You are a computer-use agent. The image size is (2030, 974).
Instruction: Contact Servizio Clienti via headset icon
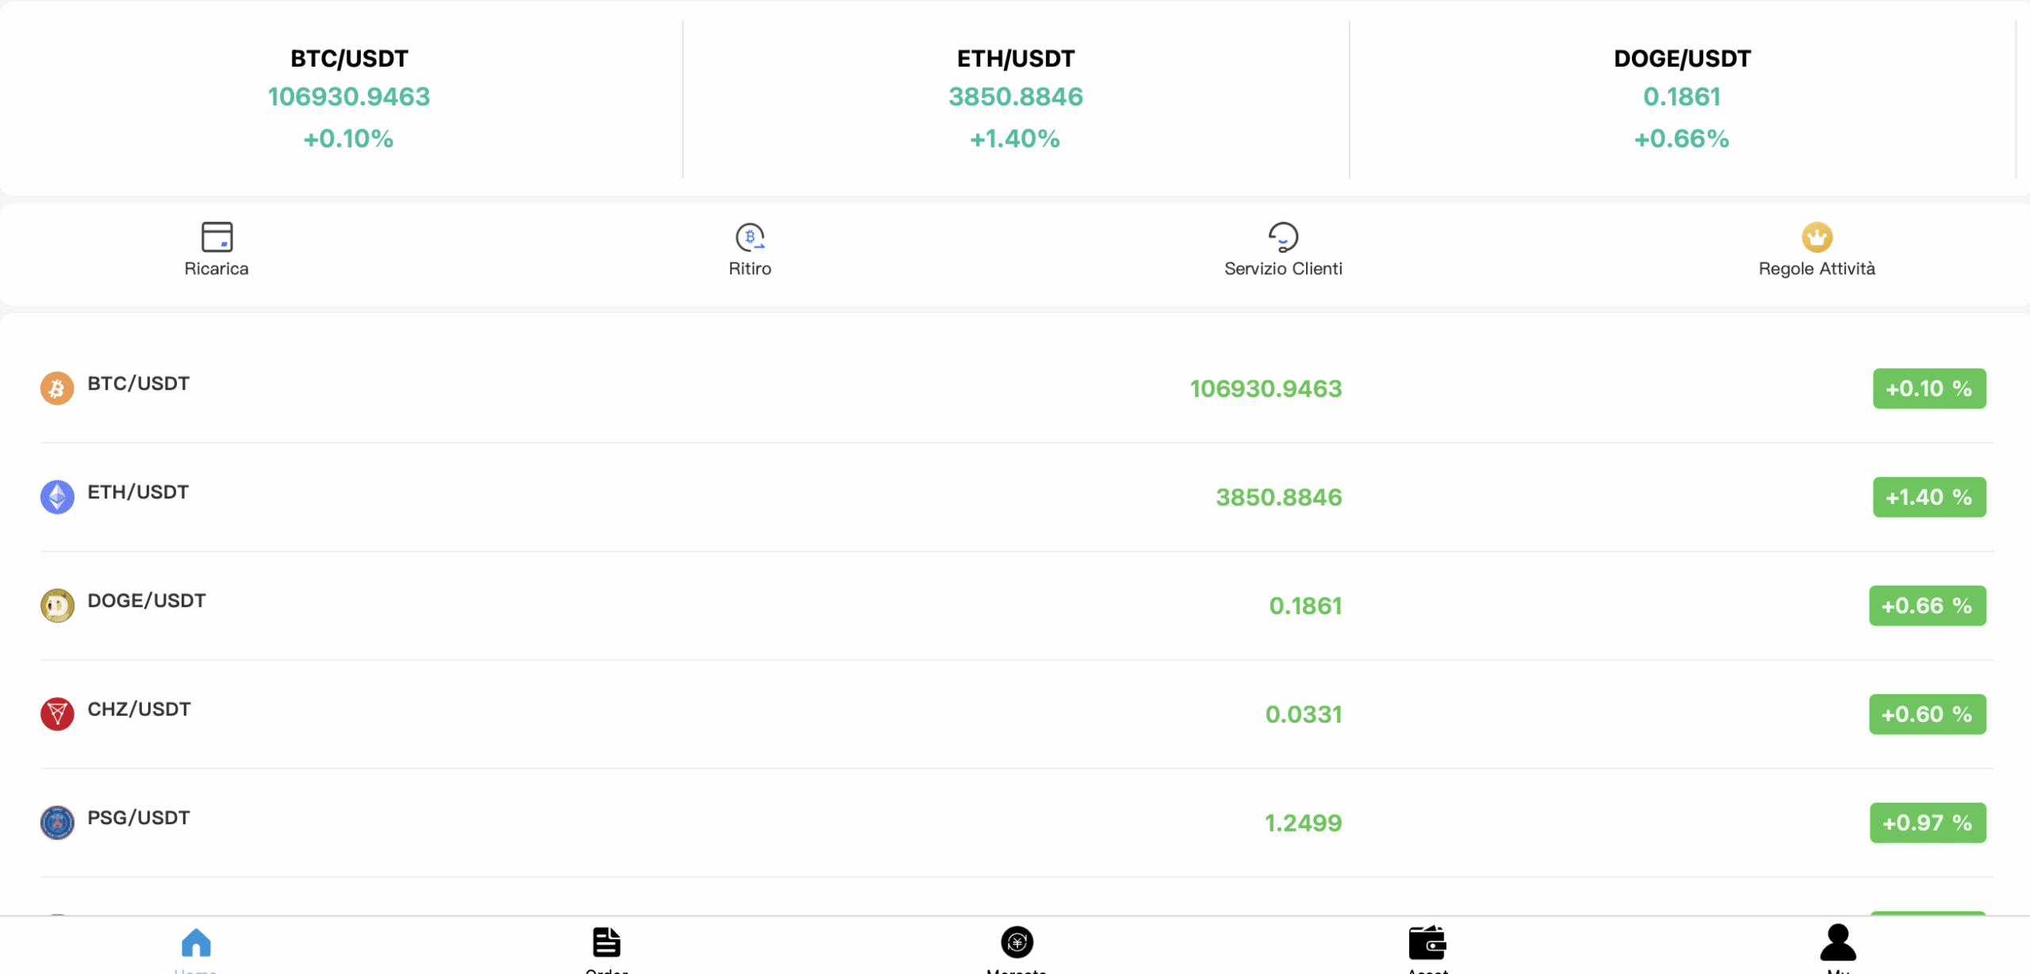click(x=1282, y=237)
